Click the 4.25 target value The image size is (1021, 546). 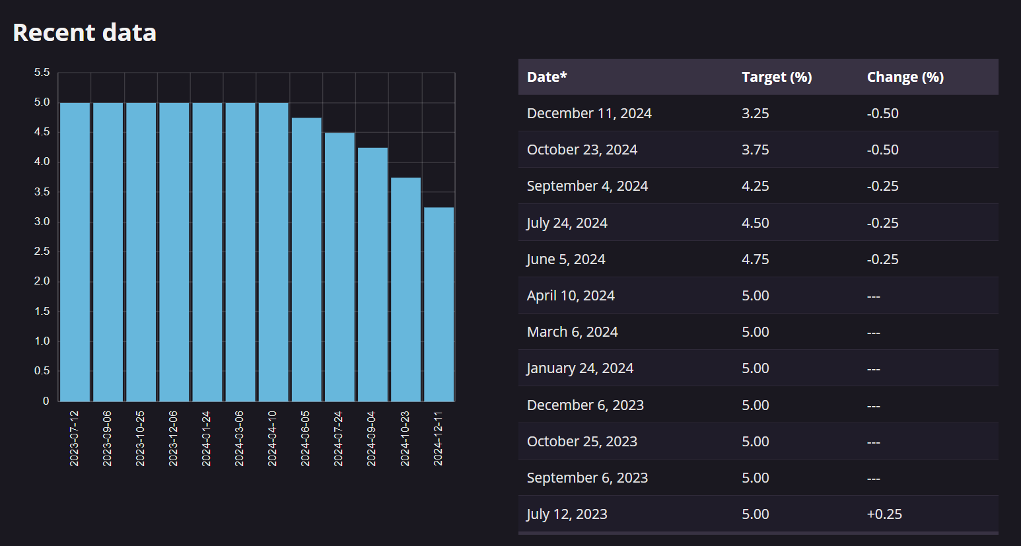tap(756, 186)
